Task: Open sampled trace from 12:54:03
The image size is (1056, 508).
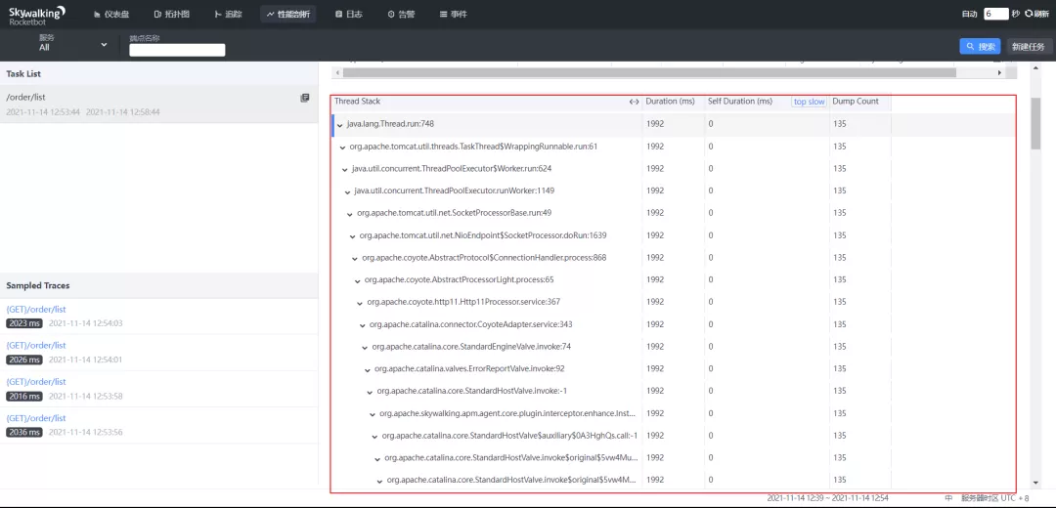Action: pos(159,317)
